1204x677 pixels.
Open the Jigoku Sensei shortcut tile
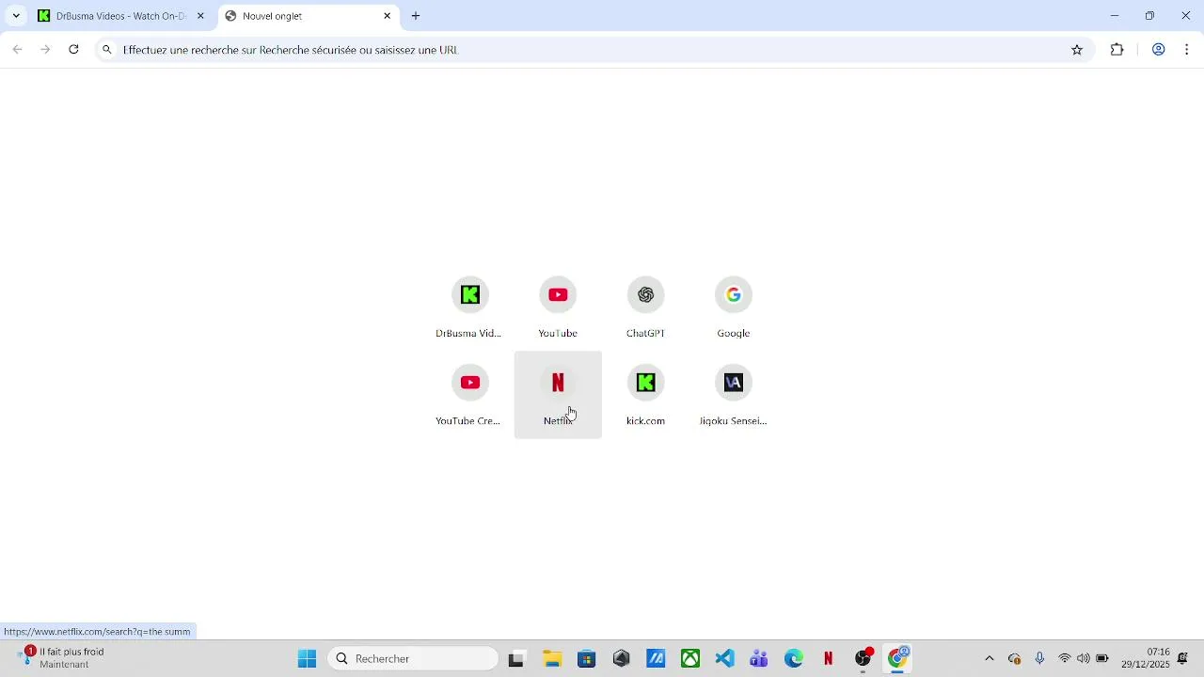(734, 395)
